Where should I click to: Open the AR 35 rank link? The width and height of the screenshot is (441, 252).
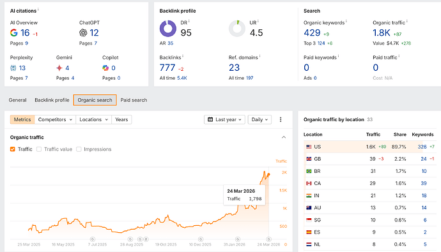[x=171, y=43]
